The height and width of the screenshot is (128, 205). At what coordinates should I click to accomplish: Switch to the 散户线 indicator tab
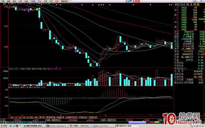click(42, 117)
